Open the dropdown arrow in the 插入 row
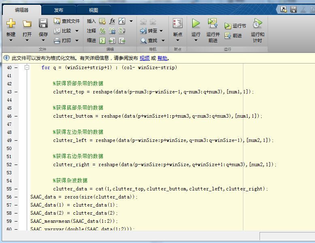 pyautogui.click(x=131, y=21)
